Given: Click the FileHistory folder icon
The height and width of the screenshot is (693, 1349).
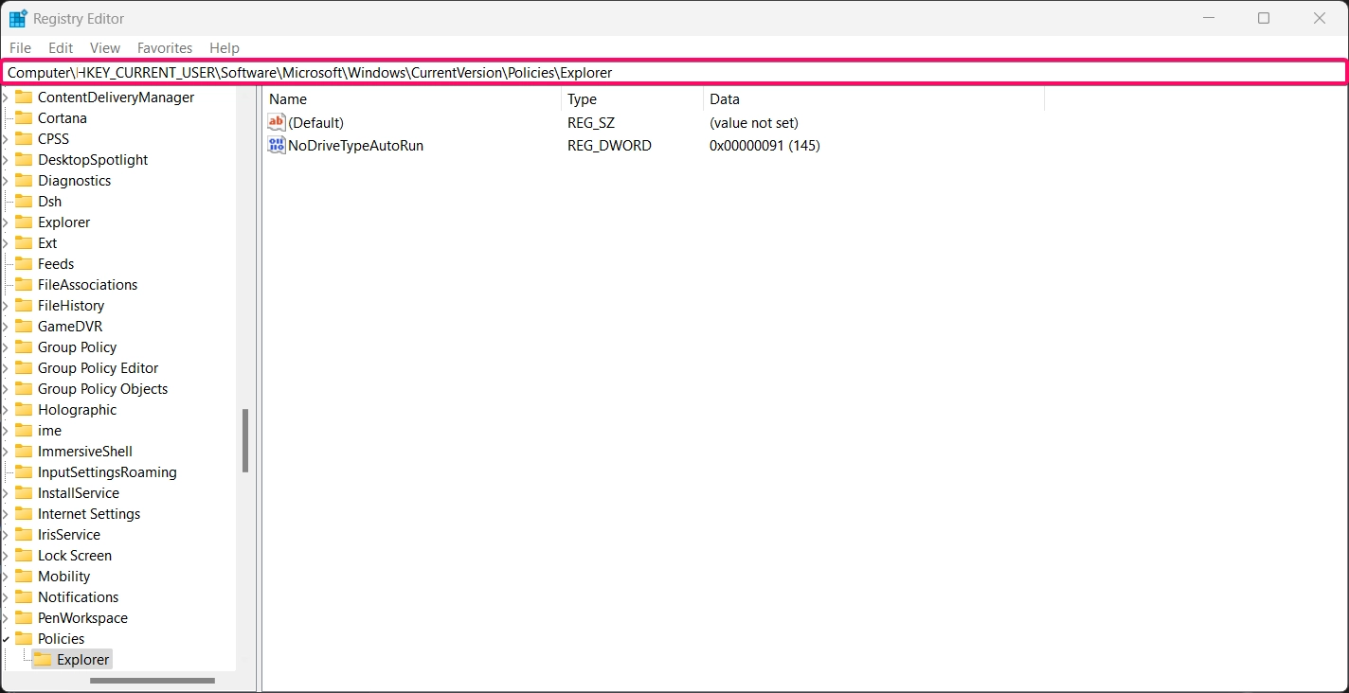Looking at the screenshot, I should (x=24, y=305).
